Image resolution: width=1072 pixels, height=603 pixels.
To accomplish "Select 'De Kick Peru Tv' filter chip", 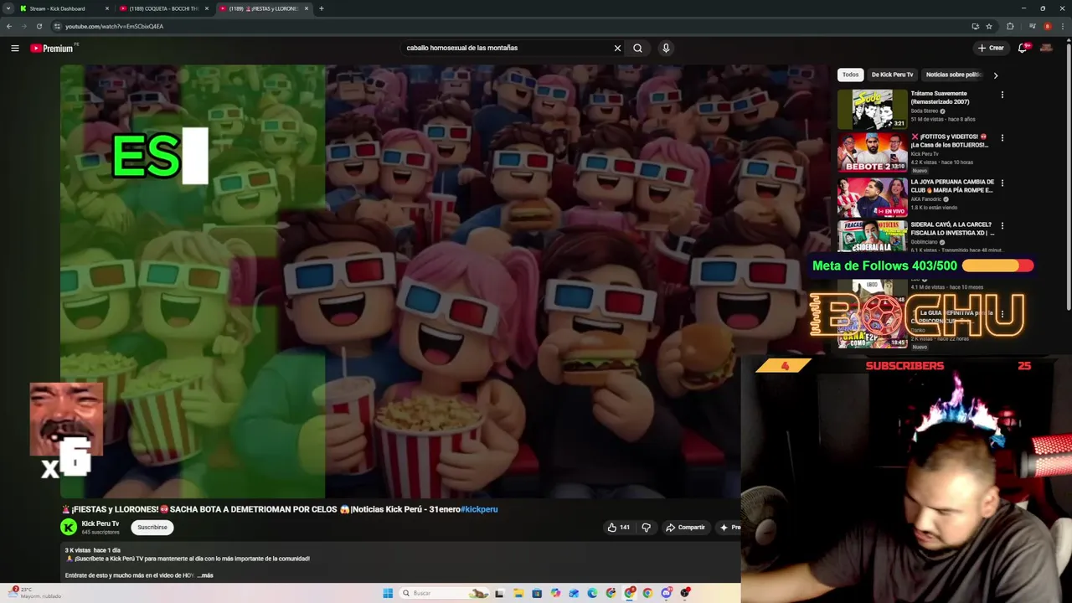I will 892,75.
